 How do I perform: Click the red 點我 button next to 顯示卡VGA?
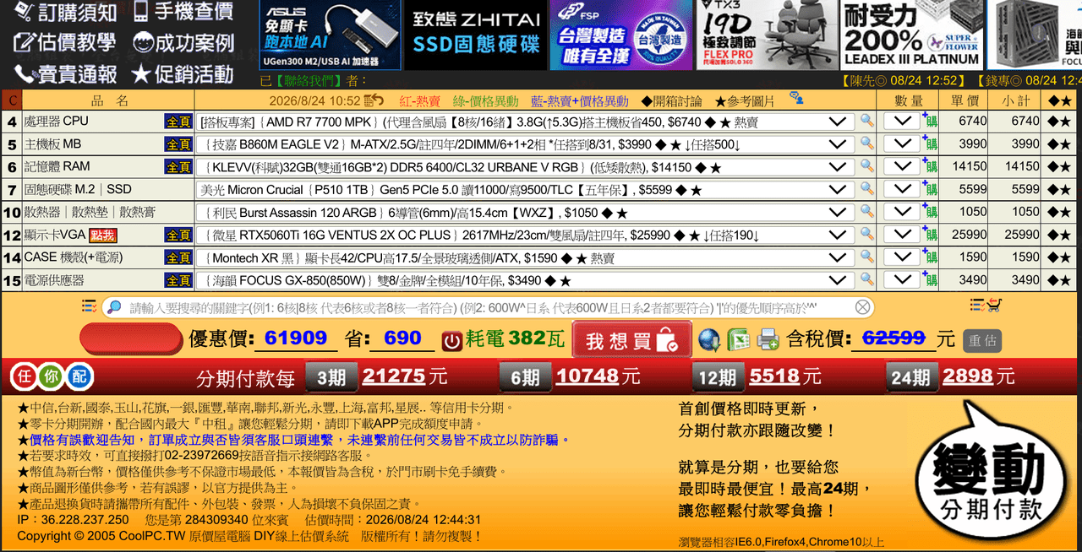(x=102, y=235)
